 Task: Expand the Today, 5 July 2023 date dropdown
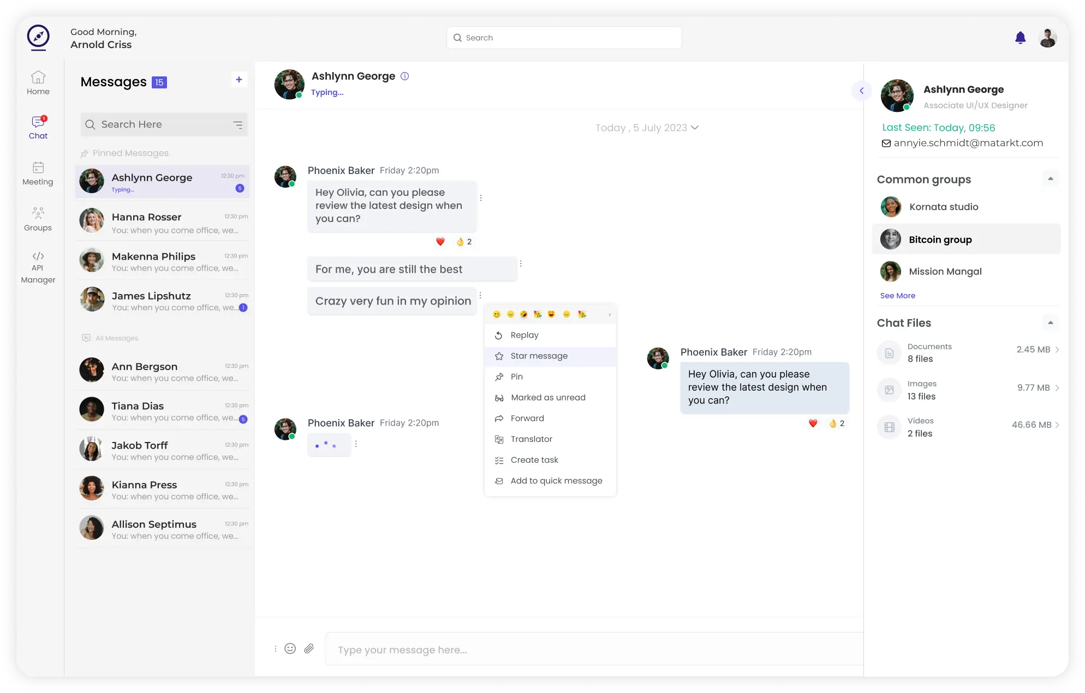tap(695, 128)
